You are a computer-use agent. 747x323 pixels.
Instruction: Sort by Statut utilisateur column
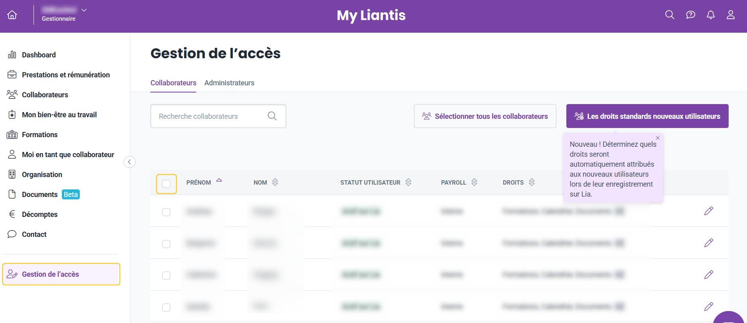[x=408, y=182]
